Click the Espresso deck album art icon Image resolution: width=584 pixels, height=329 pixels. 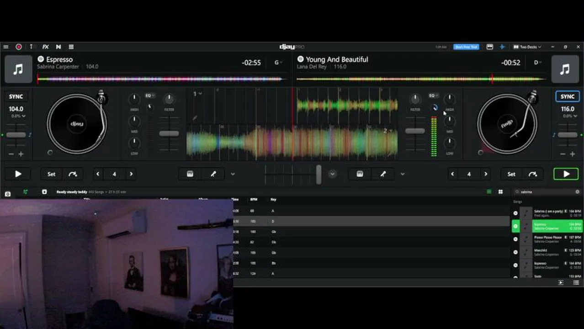[x=18, y=69]
